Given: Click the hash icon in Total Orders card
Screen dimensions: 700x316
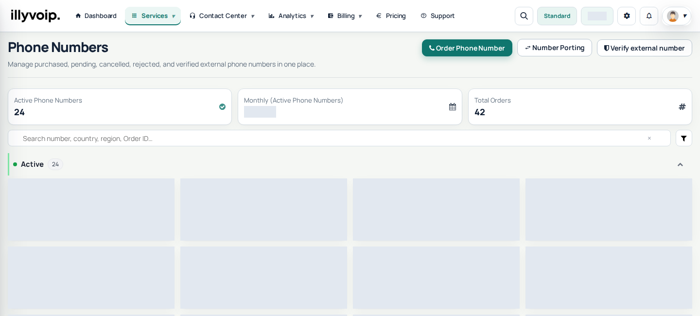Looking at the screenshot, I should (x=682, y=106).
